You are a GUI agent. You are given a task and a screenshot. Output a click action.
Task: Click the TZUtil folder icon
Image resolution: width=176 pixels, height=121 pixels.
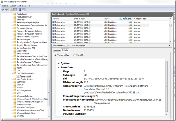click(x=15, y=68)
